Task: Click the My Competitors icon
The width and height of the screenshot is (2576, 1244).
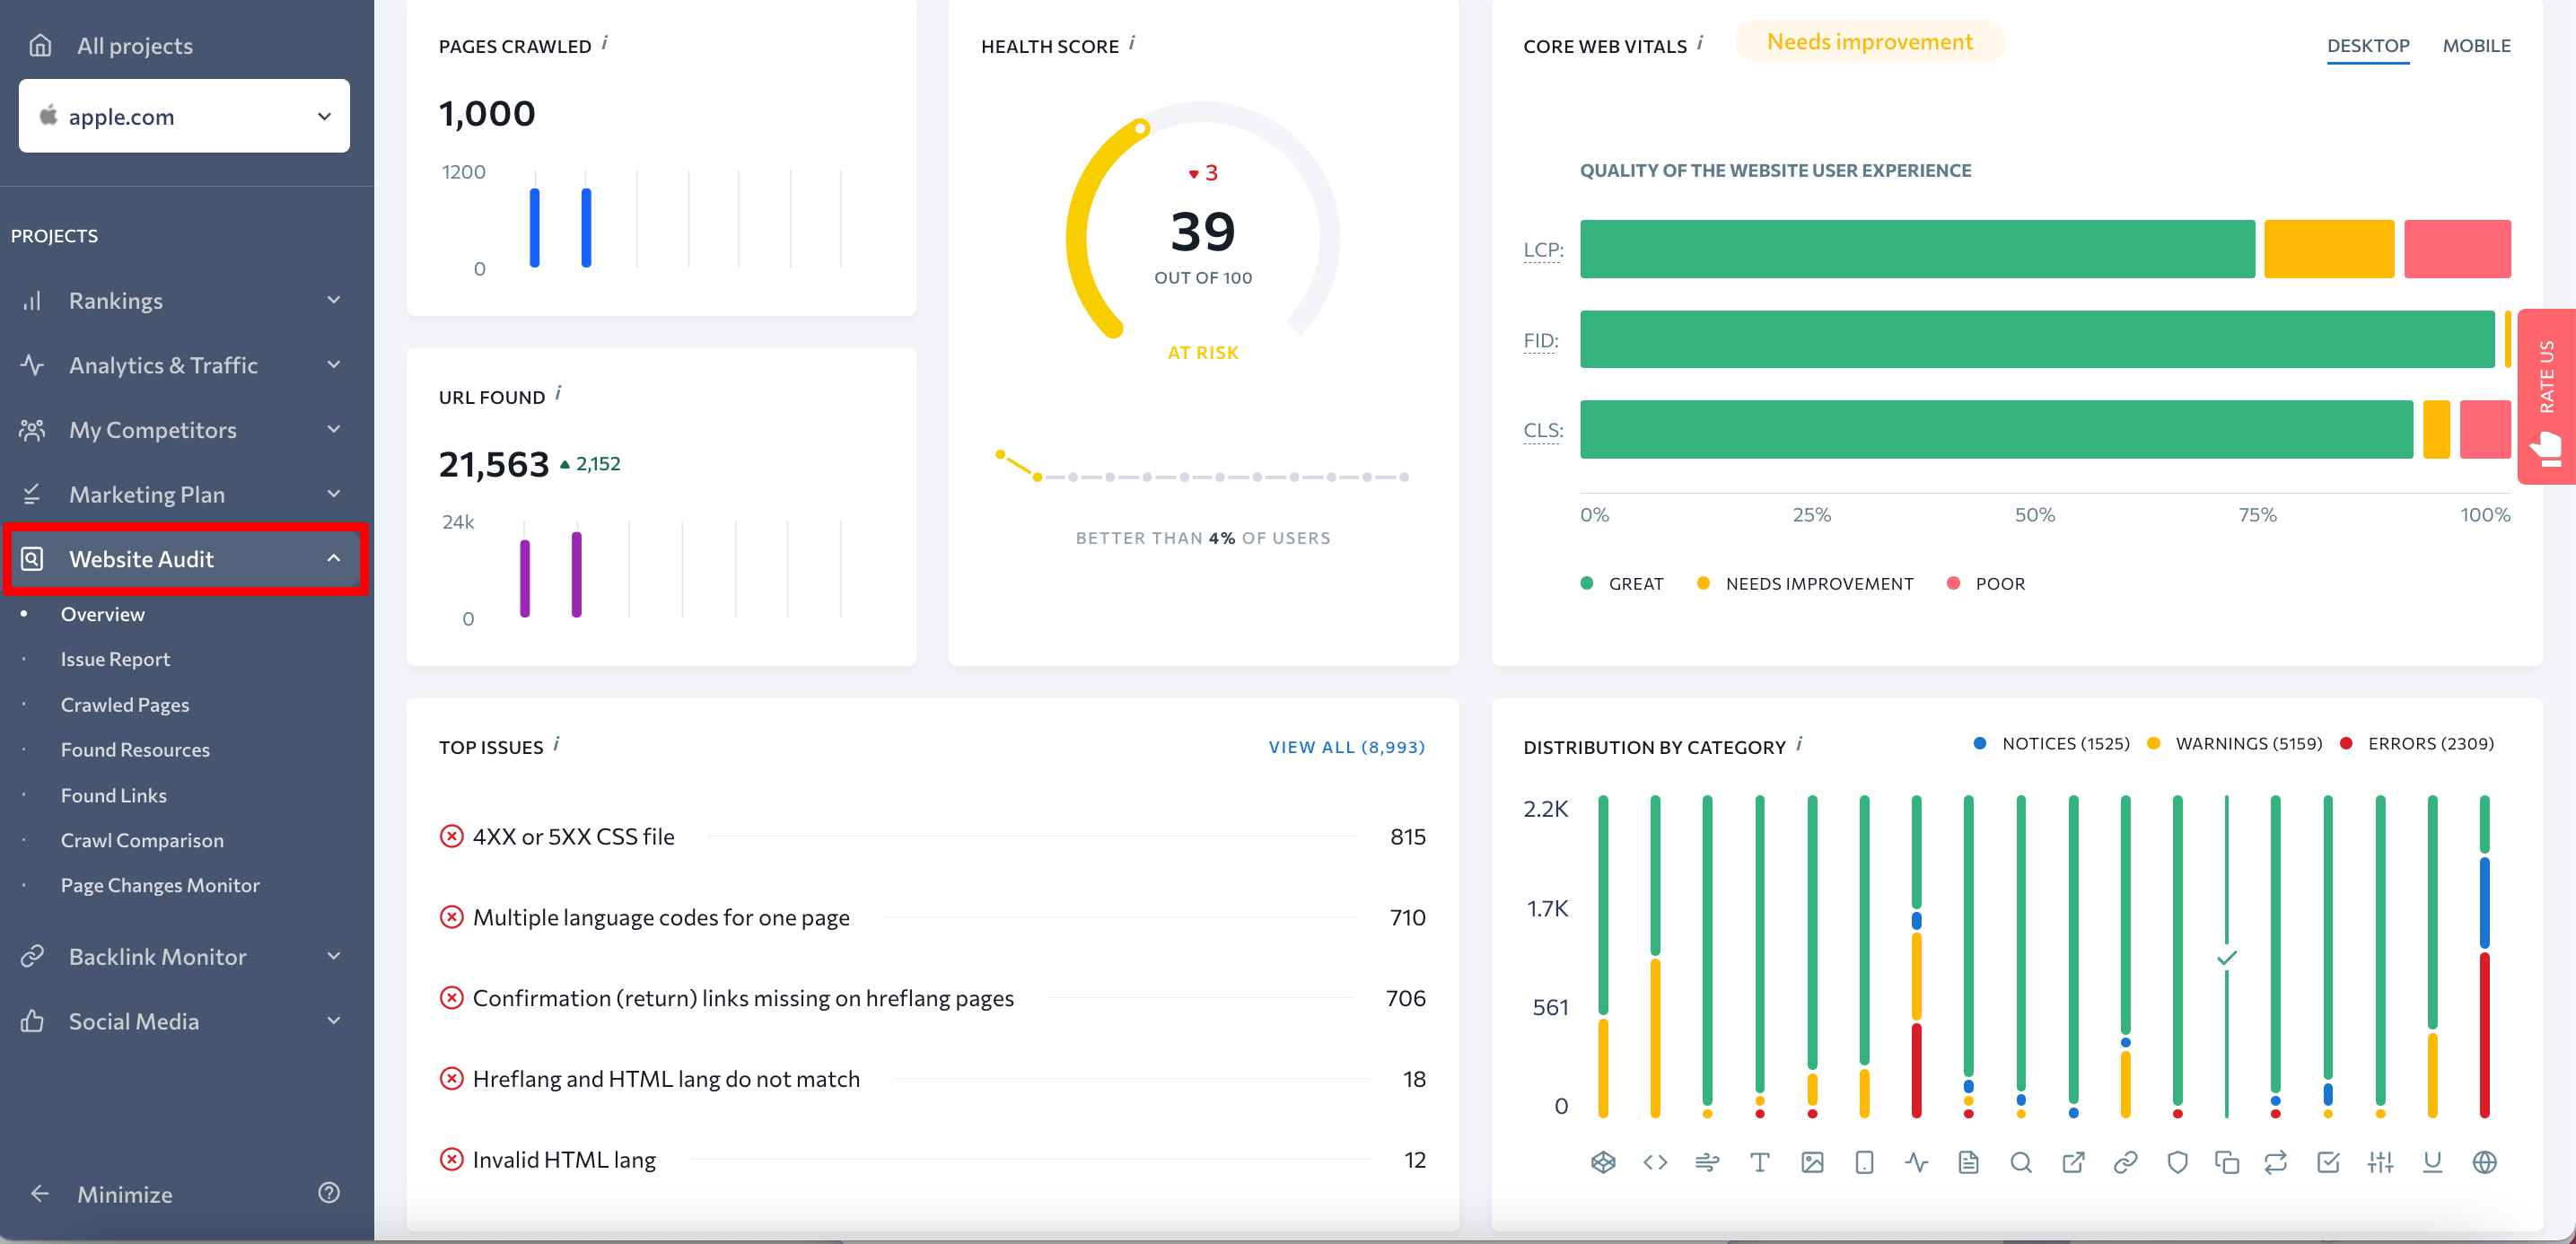Action: click(x=31, y=429)
